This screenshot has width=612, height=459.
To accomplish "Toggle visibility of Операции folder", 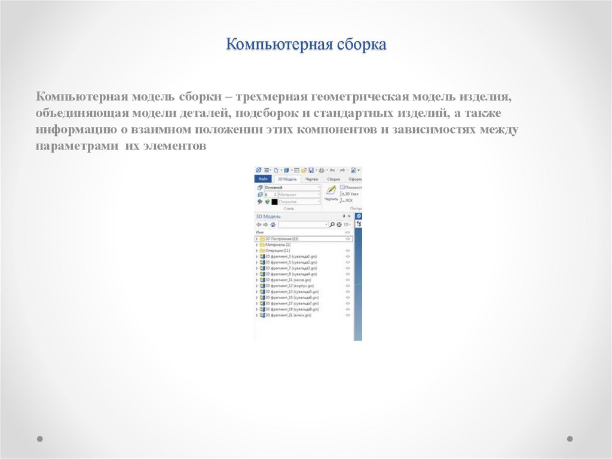I will pyautogui.click(x=347, y=250).
